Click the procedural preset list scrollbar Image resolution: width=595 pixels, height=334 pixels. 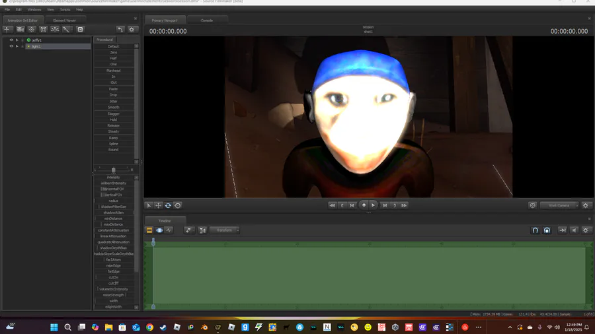(136, 104)
